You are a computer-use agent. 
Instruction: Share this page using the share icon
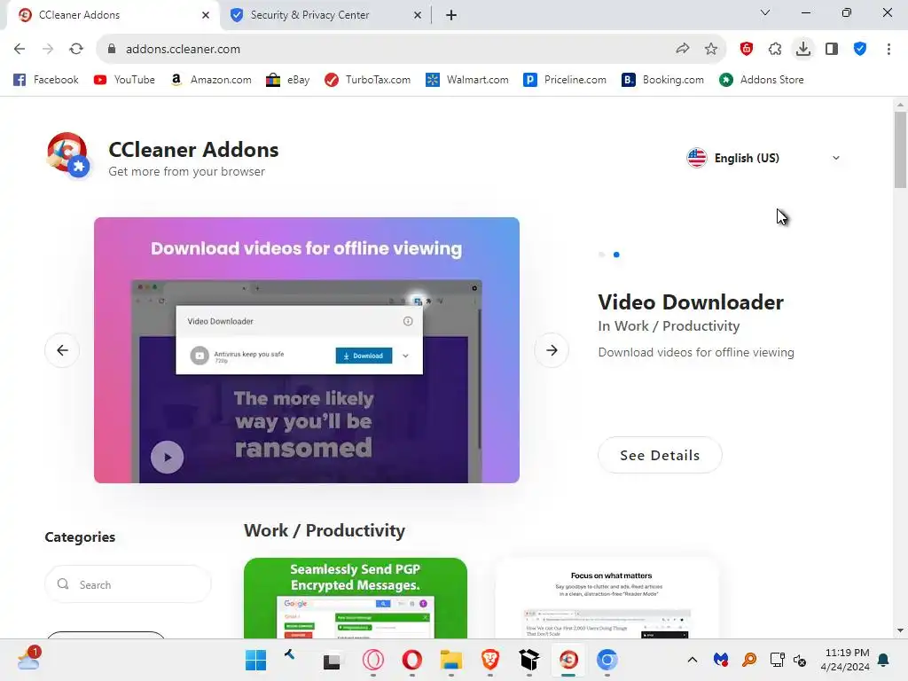click(683, 50)
